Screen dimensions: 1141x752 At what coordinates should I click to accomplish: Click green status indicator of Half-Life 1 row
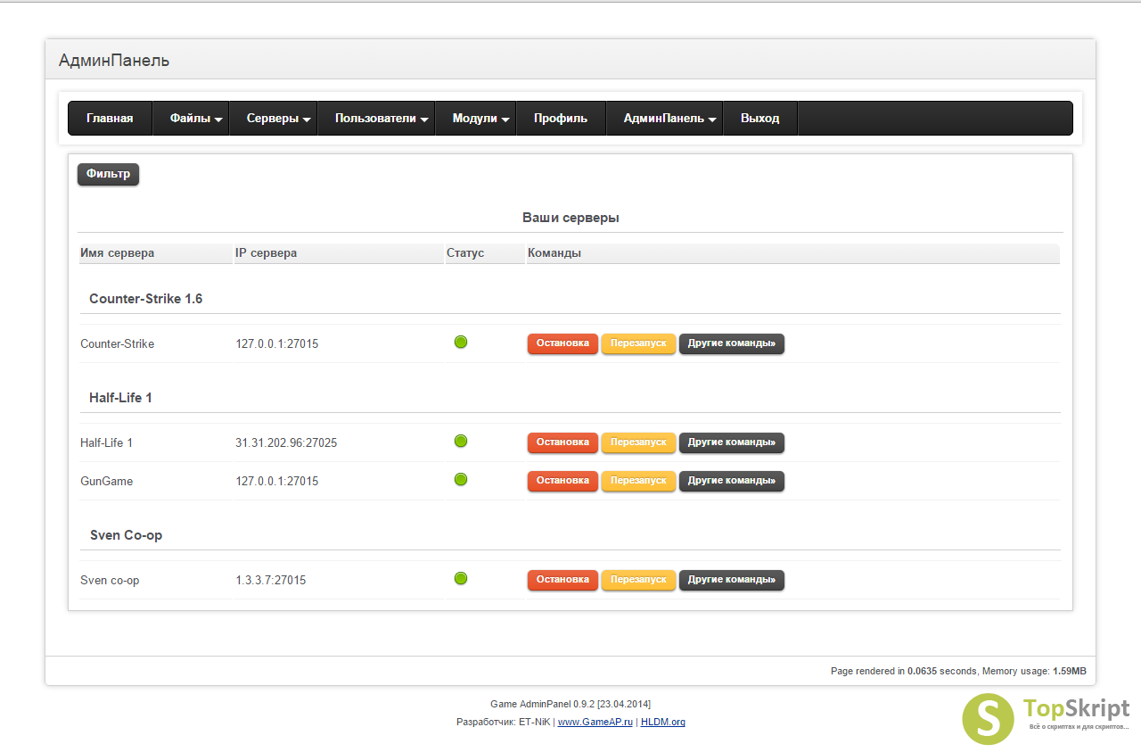pyautogui.click(x=461, y=441)
